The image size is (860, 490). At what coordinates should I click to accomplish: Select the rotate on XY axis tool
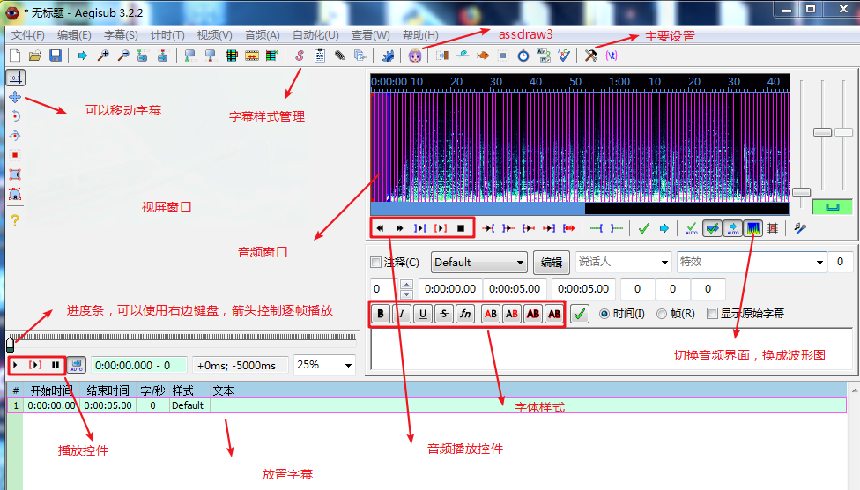tap(15, 136)
